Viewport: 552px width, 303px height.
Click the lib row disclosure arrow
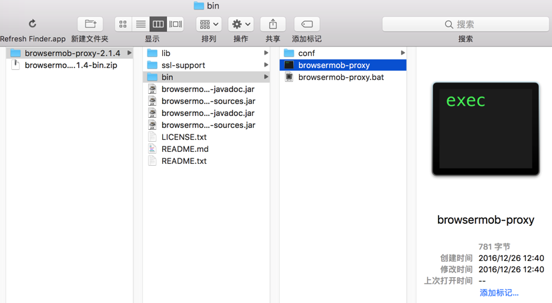pyautogui.click(x=266, y=53)
